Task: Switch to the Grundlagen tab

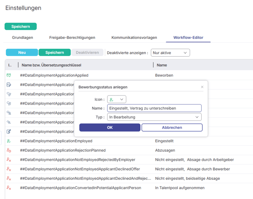Action: [23, 37]
